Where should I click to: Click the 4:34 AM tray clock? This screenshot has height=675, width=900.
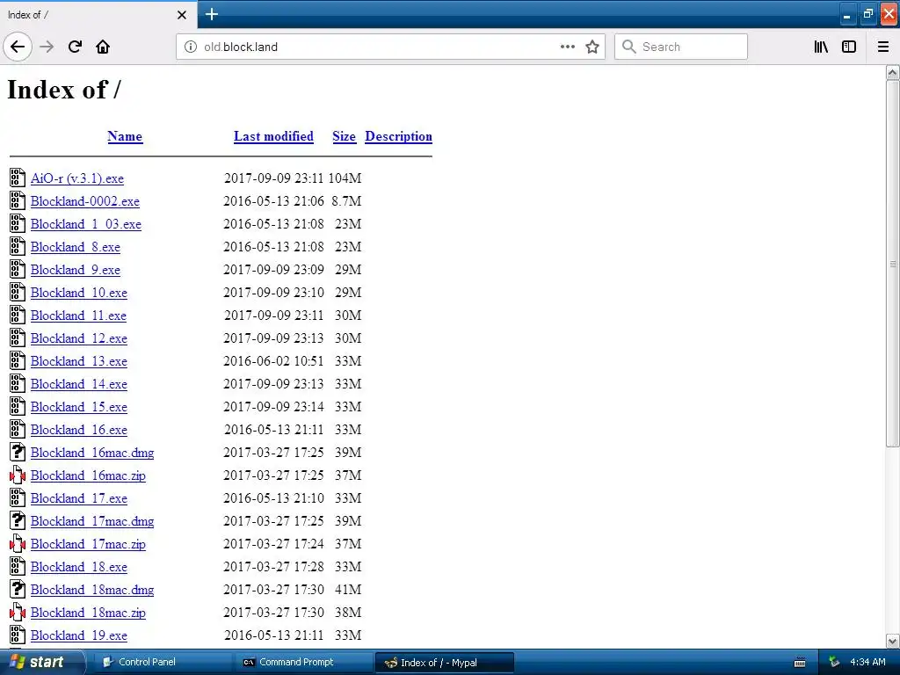click(867, 663)
